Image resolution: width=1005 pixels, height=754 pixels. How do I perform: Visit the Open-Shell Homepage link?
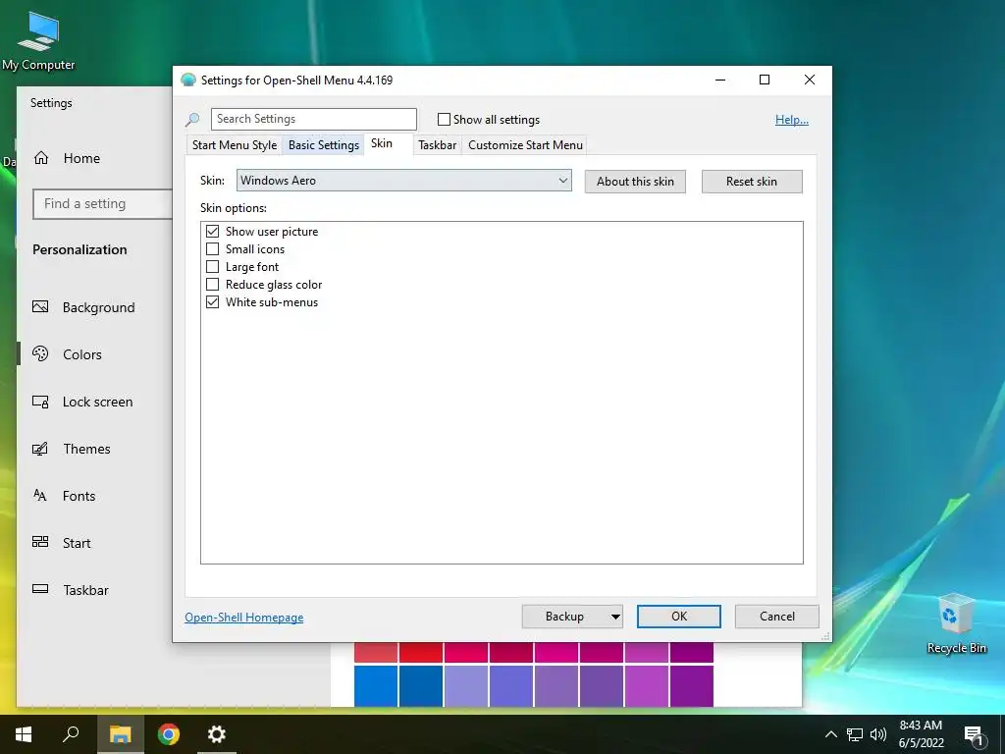pyautogui.click(x=244, y=618)
